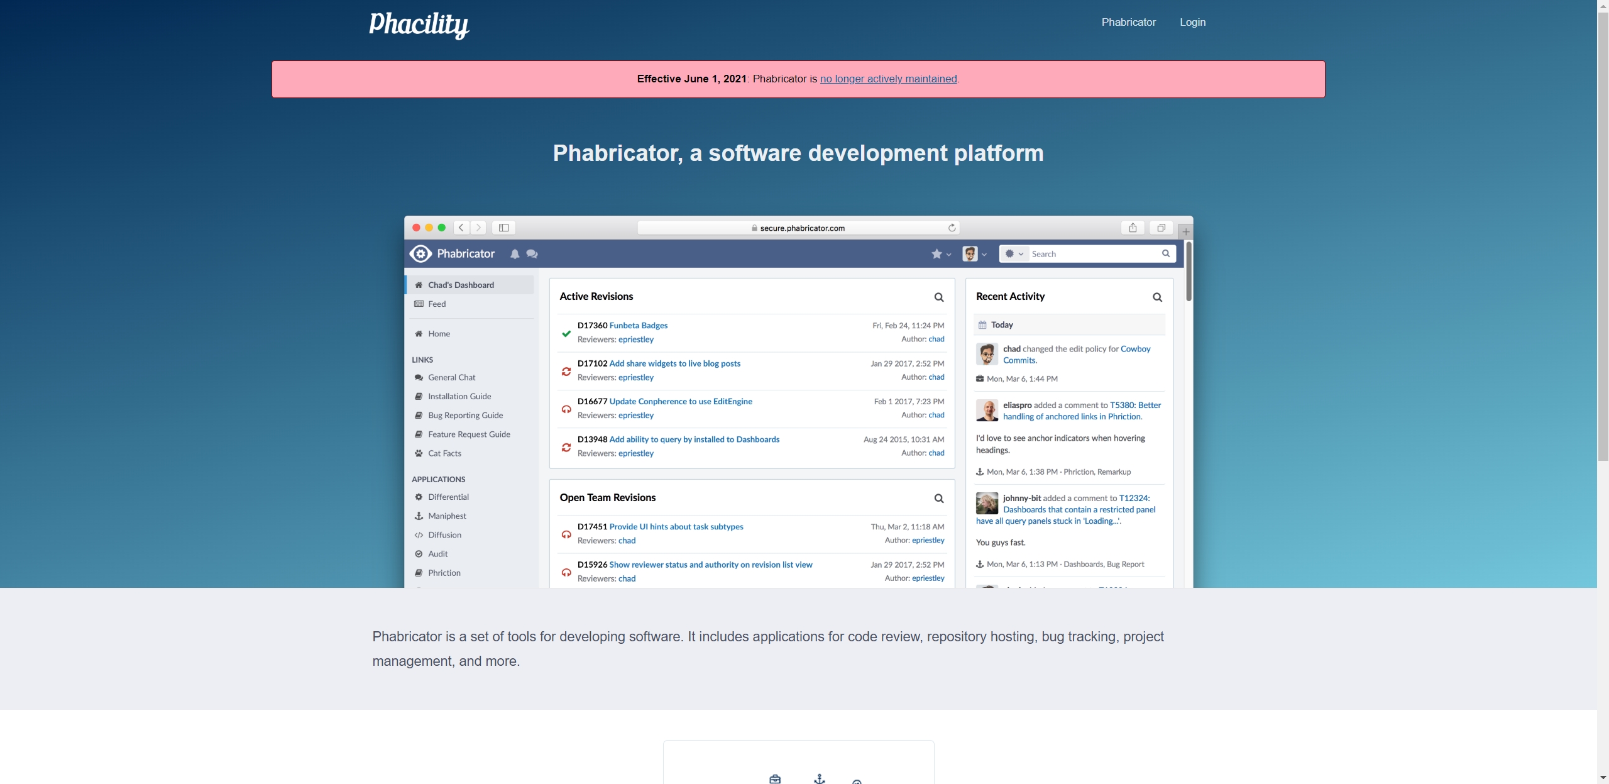
Task: Click the Active Revisions search magnifier
Action: coord(938,297)
